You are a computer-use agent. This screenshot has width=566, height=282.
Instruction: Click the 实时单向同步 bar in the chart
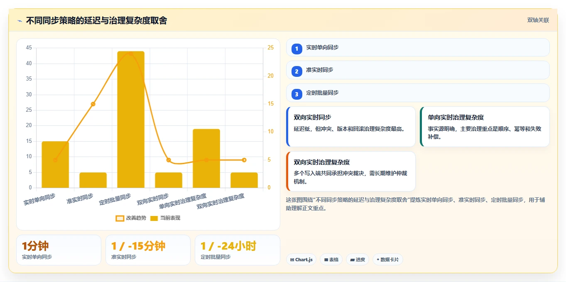[x=55, y=164]
